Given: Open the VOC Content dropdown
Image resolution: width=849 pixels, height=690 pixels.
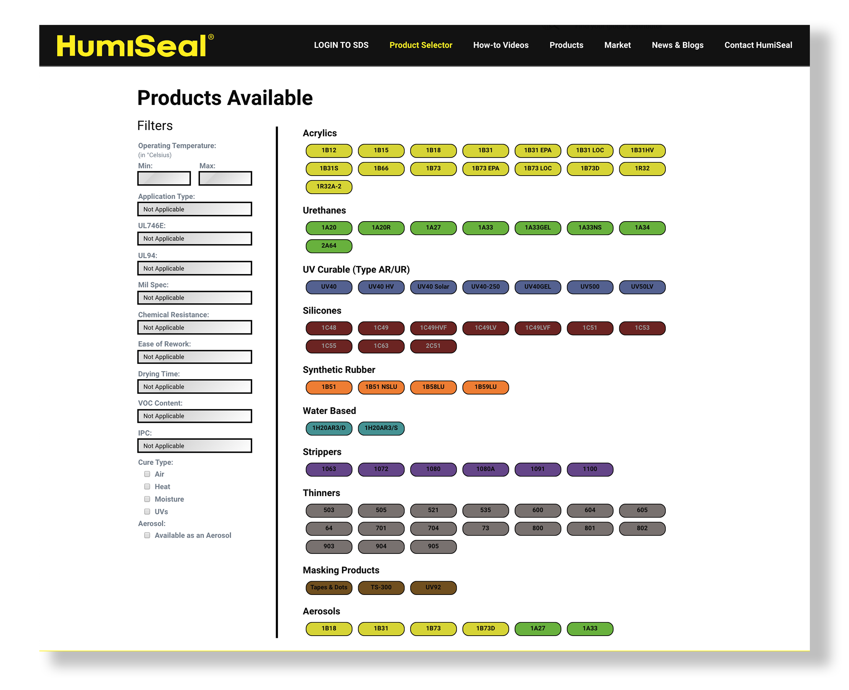Looking at the screenshot, I should click(x=194, y=416).
